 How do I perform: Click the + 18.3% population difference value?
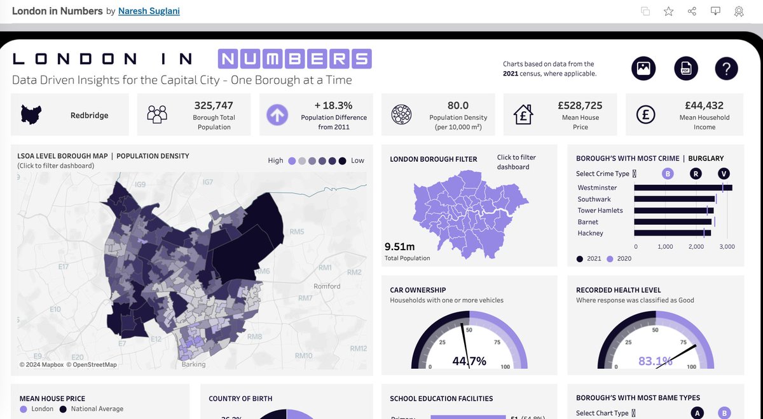(x=333, y=105)
